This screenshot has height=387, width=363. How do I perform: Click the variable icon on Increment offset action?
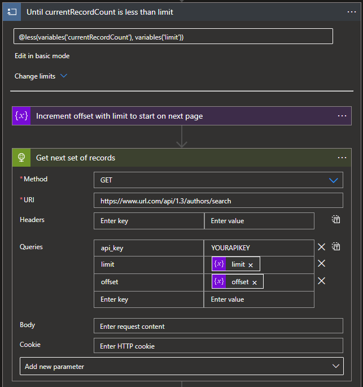pos(21,116)
